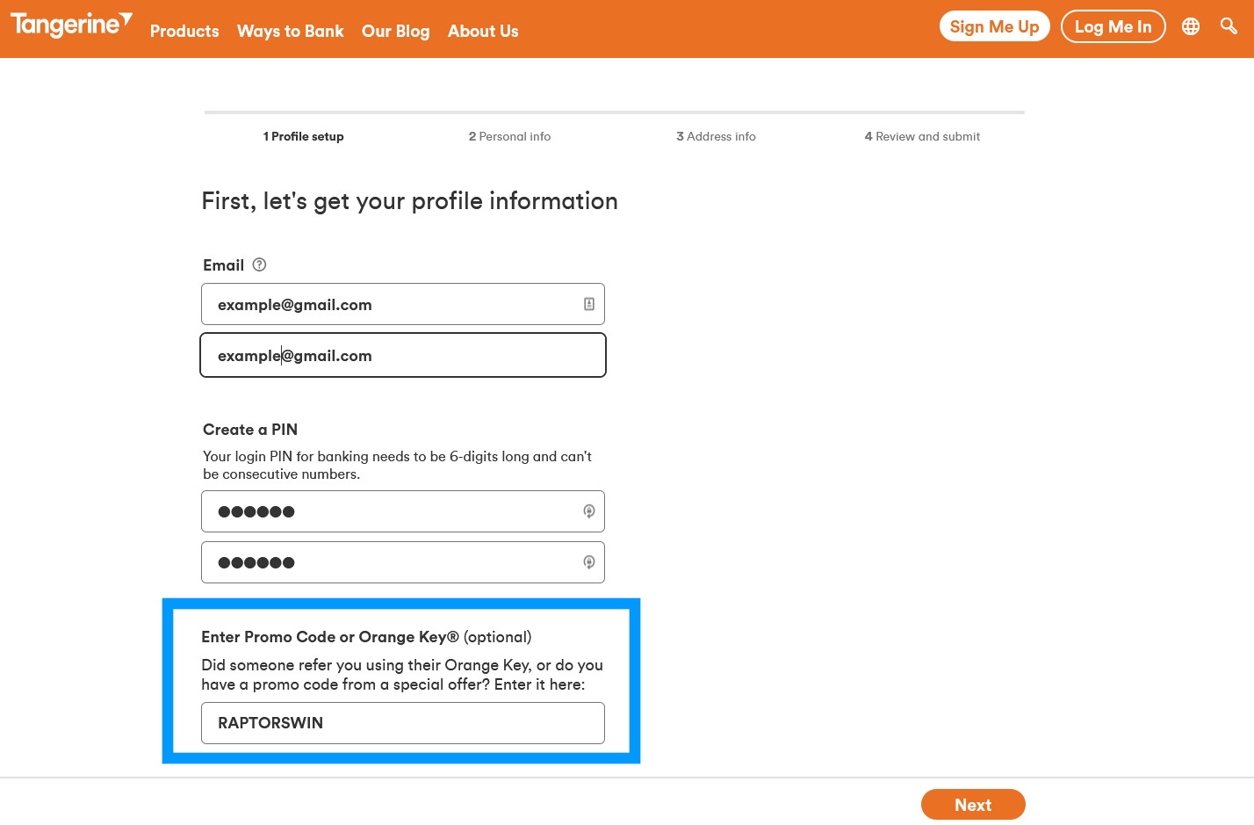This screenshot has height=825, width=1254.
Task: Click the password manager icon in first PIN field
Action: click(x=589, y=511)
